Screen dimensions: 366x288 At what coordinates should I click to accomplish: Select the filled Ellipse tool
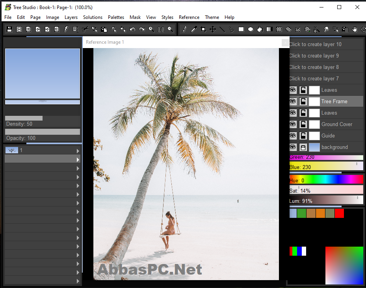click(x=251, y=29)
